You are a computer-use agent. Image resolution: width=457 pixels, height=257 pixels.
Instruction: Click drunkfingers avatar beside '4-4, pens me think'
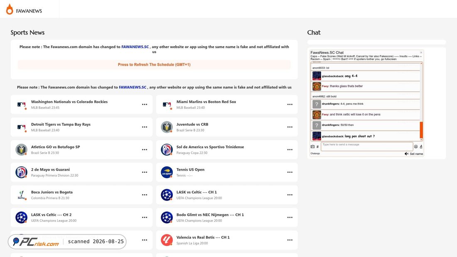tap(317, 104)
